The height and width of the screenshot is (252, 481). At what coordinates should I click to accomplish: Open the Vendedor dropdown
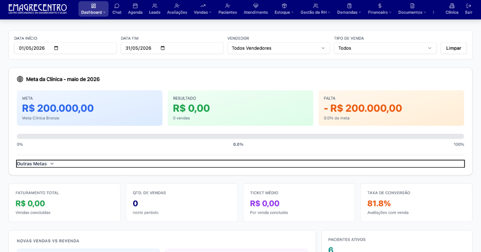279,48
